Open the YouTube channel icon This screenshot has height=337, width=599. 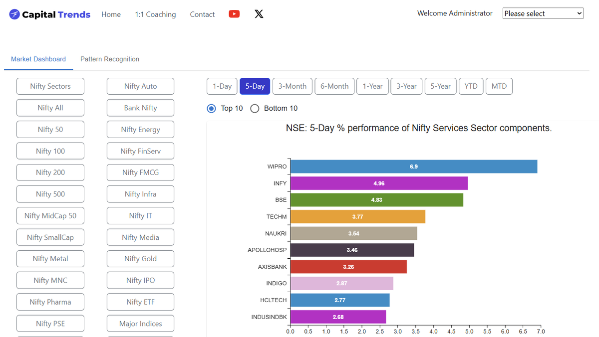point(234,14)
